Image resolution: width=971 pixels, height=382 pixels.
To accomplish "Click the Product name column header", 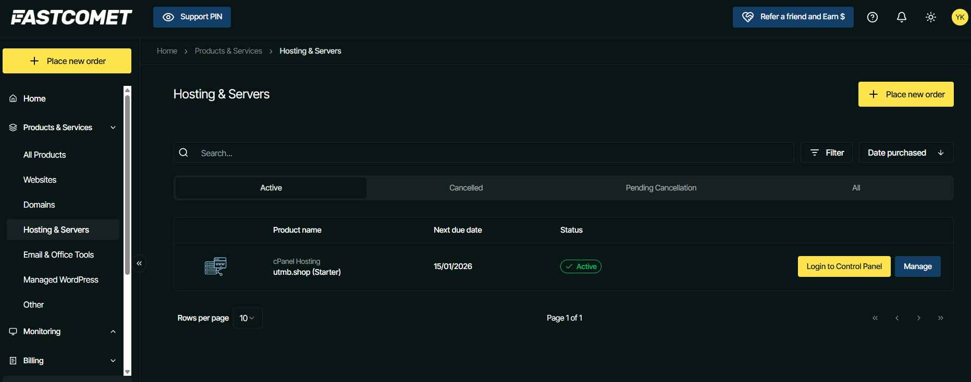I will pos(297,230).
